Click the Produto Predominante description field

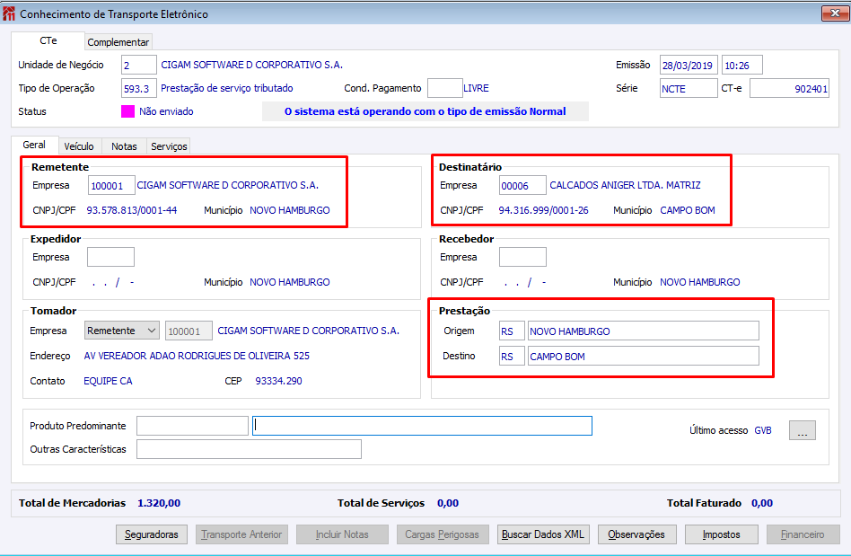point(422,426)
